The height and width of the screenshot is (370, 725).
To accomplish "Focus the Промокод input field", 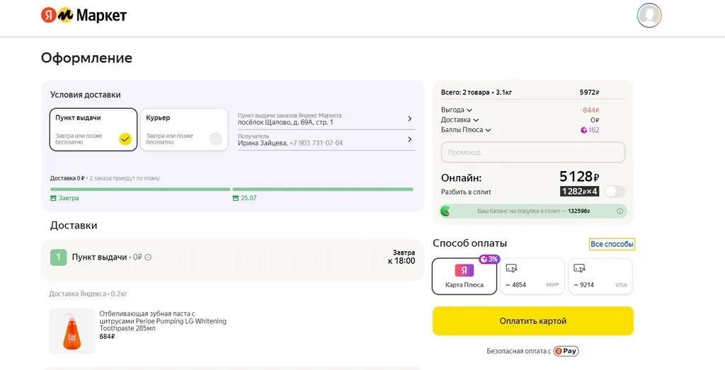I will pyautogui.click(x=532, y=152).
